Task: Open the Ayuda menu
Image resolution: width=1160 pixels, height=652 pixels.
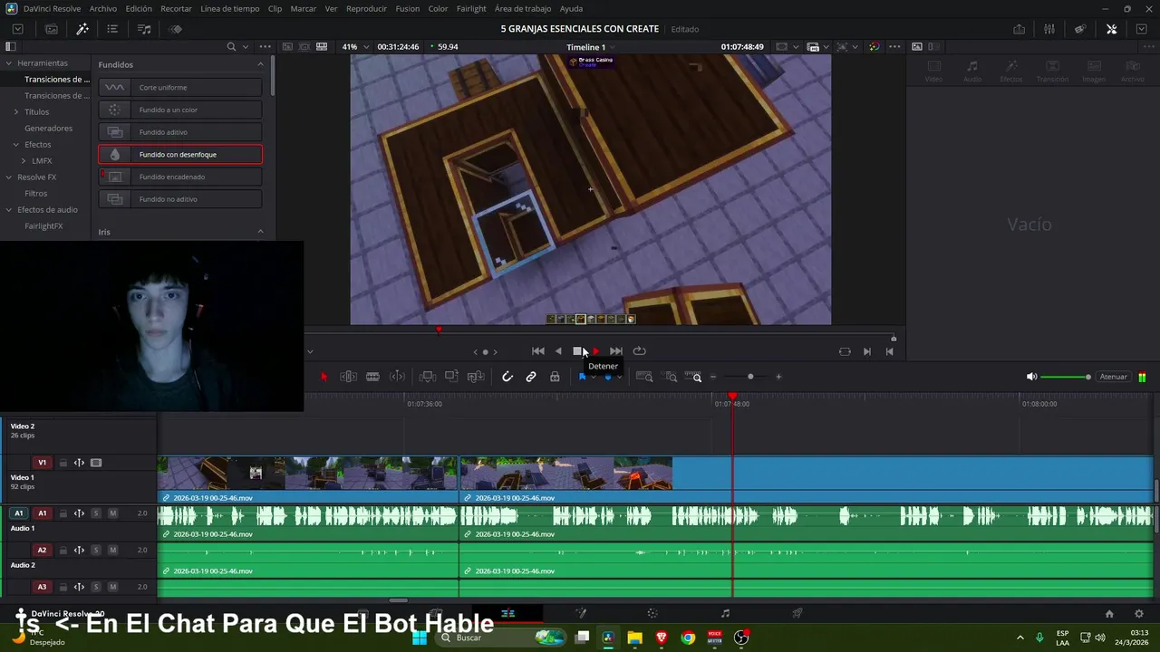Action: (x=571, y=8)
